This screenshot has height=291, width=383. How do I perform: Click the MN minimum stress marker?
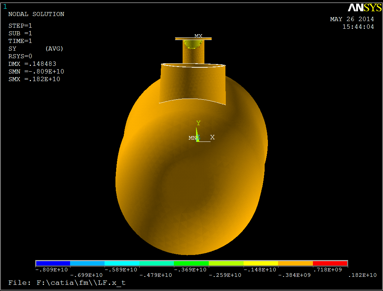coord(192,138)
